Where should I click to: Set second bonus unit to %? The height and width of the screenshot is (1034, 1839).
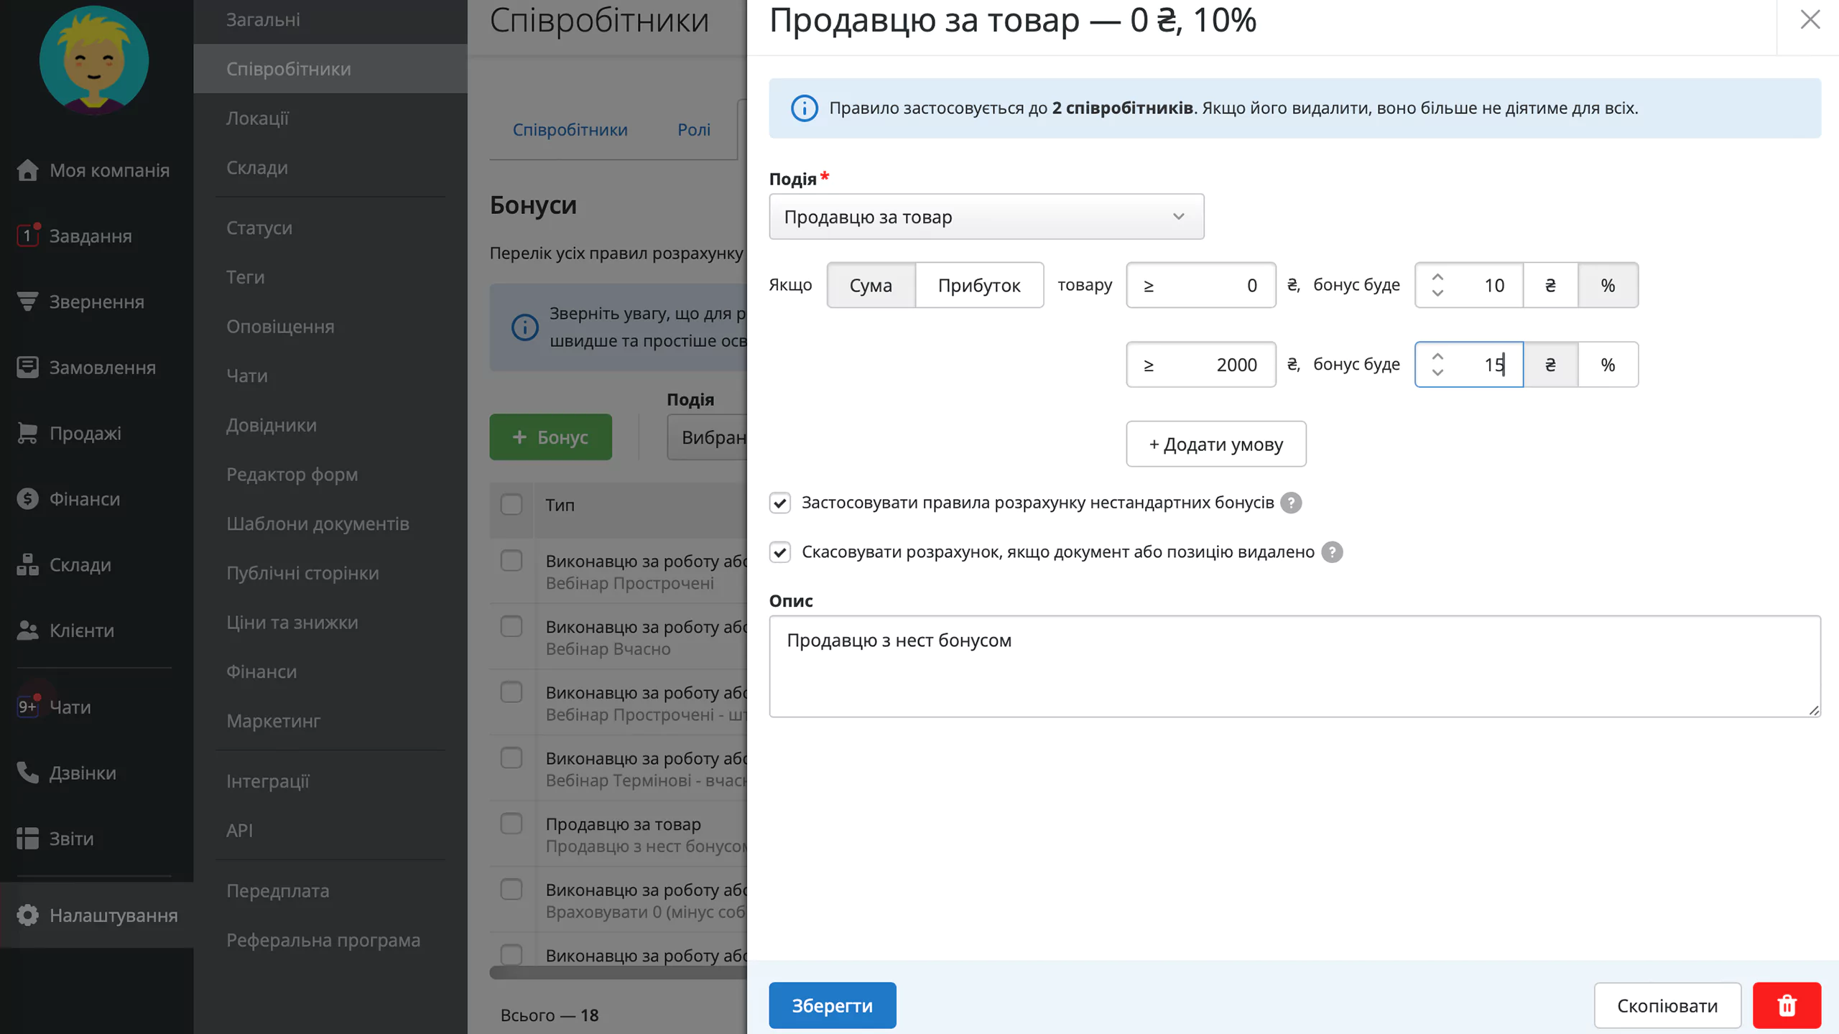tap(1608, 365)
